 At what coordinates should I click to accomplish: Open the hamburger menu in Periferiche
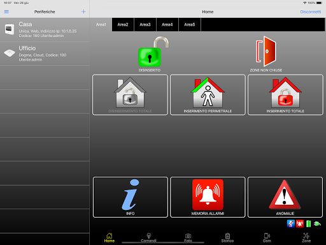[x=6, y=11]
